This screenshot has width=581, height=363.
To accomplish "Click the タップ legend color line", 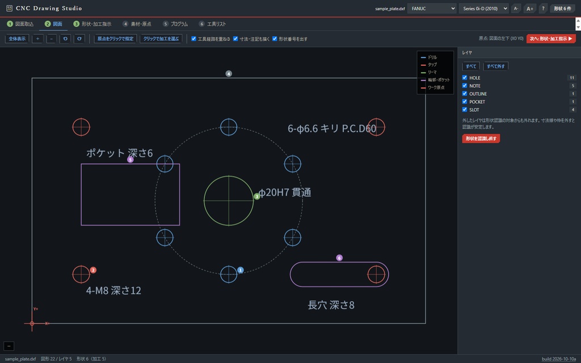I will pyautogui.click(x=423, y=65).
